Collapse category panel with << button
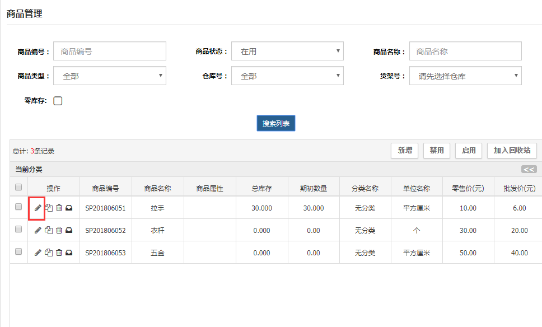The width and height of the screenshot is (542, 327). (x=529, y=169)
